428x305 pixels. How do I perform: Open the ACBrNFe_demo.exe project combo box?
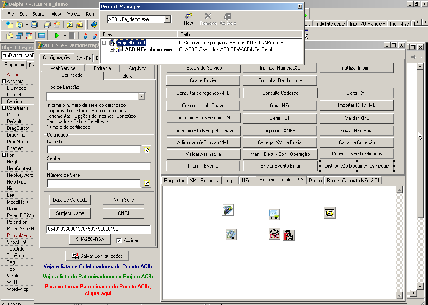pos(167,19)
